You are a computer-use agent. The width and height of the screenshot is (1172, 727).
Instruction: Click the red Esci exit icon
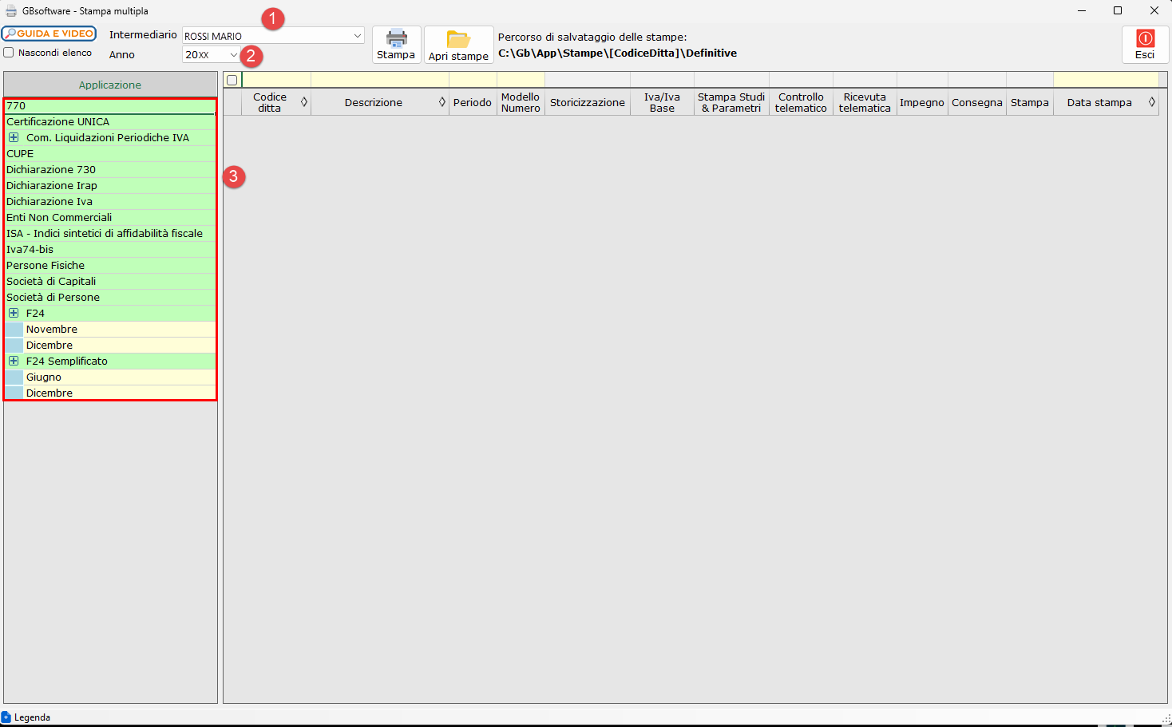tap(1145, 38)
